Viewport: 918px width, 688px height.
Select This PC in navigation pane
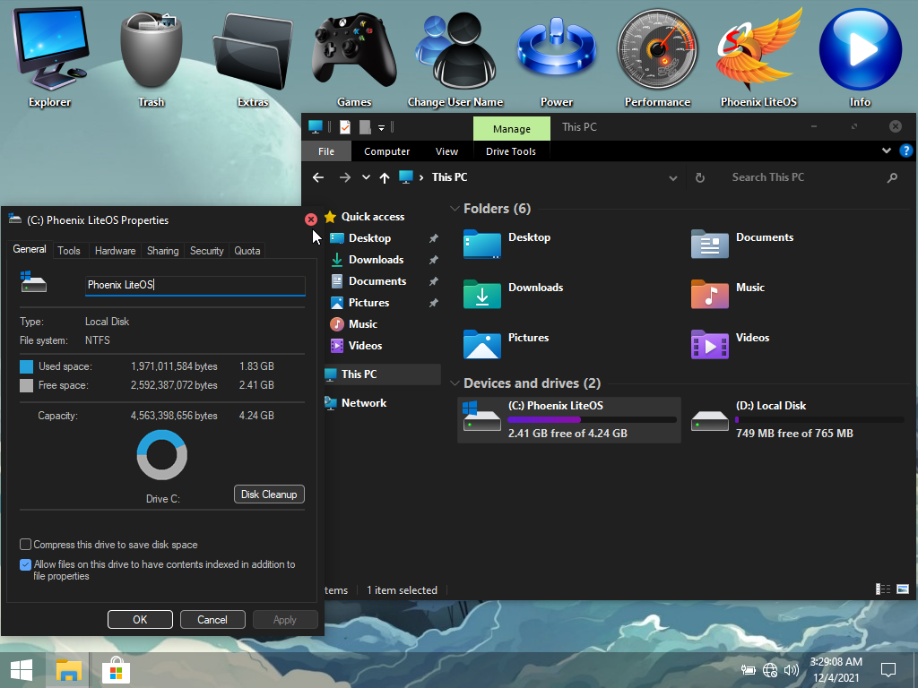[x=382, y=374]
